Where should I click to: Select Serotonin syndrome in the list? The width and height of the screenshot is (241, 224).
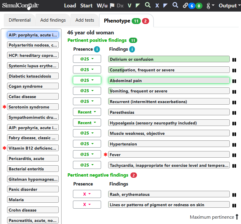[33, 107]
